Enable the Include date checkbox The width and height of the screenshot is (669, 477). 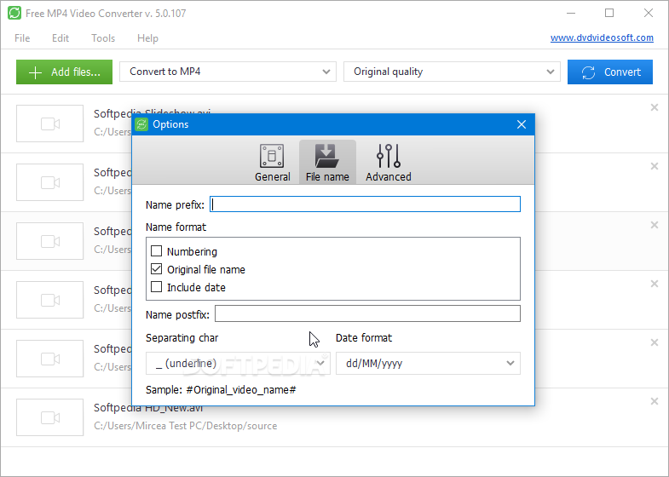tap(157, 287)
